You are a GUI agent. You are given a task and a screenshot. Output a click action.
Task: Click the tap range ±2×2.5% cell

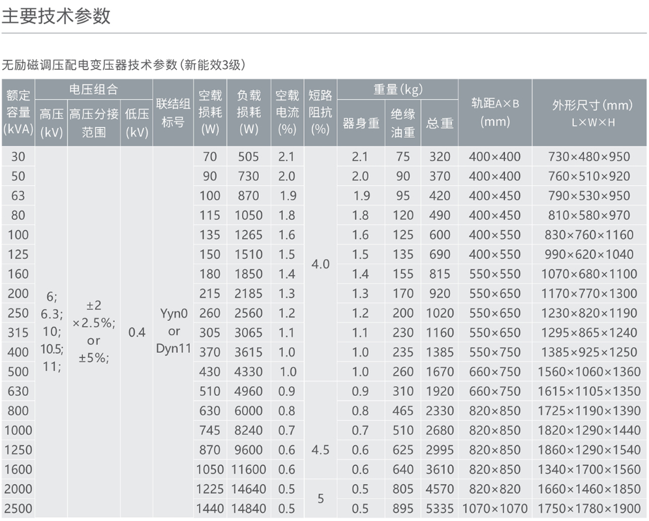pos(93,331)
